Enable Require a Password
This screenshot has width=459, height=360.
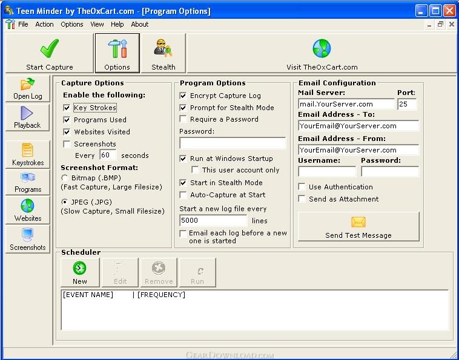pyautogui.click(x=183, y=119)
